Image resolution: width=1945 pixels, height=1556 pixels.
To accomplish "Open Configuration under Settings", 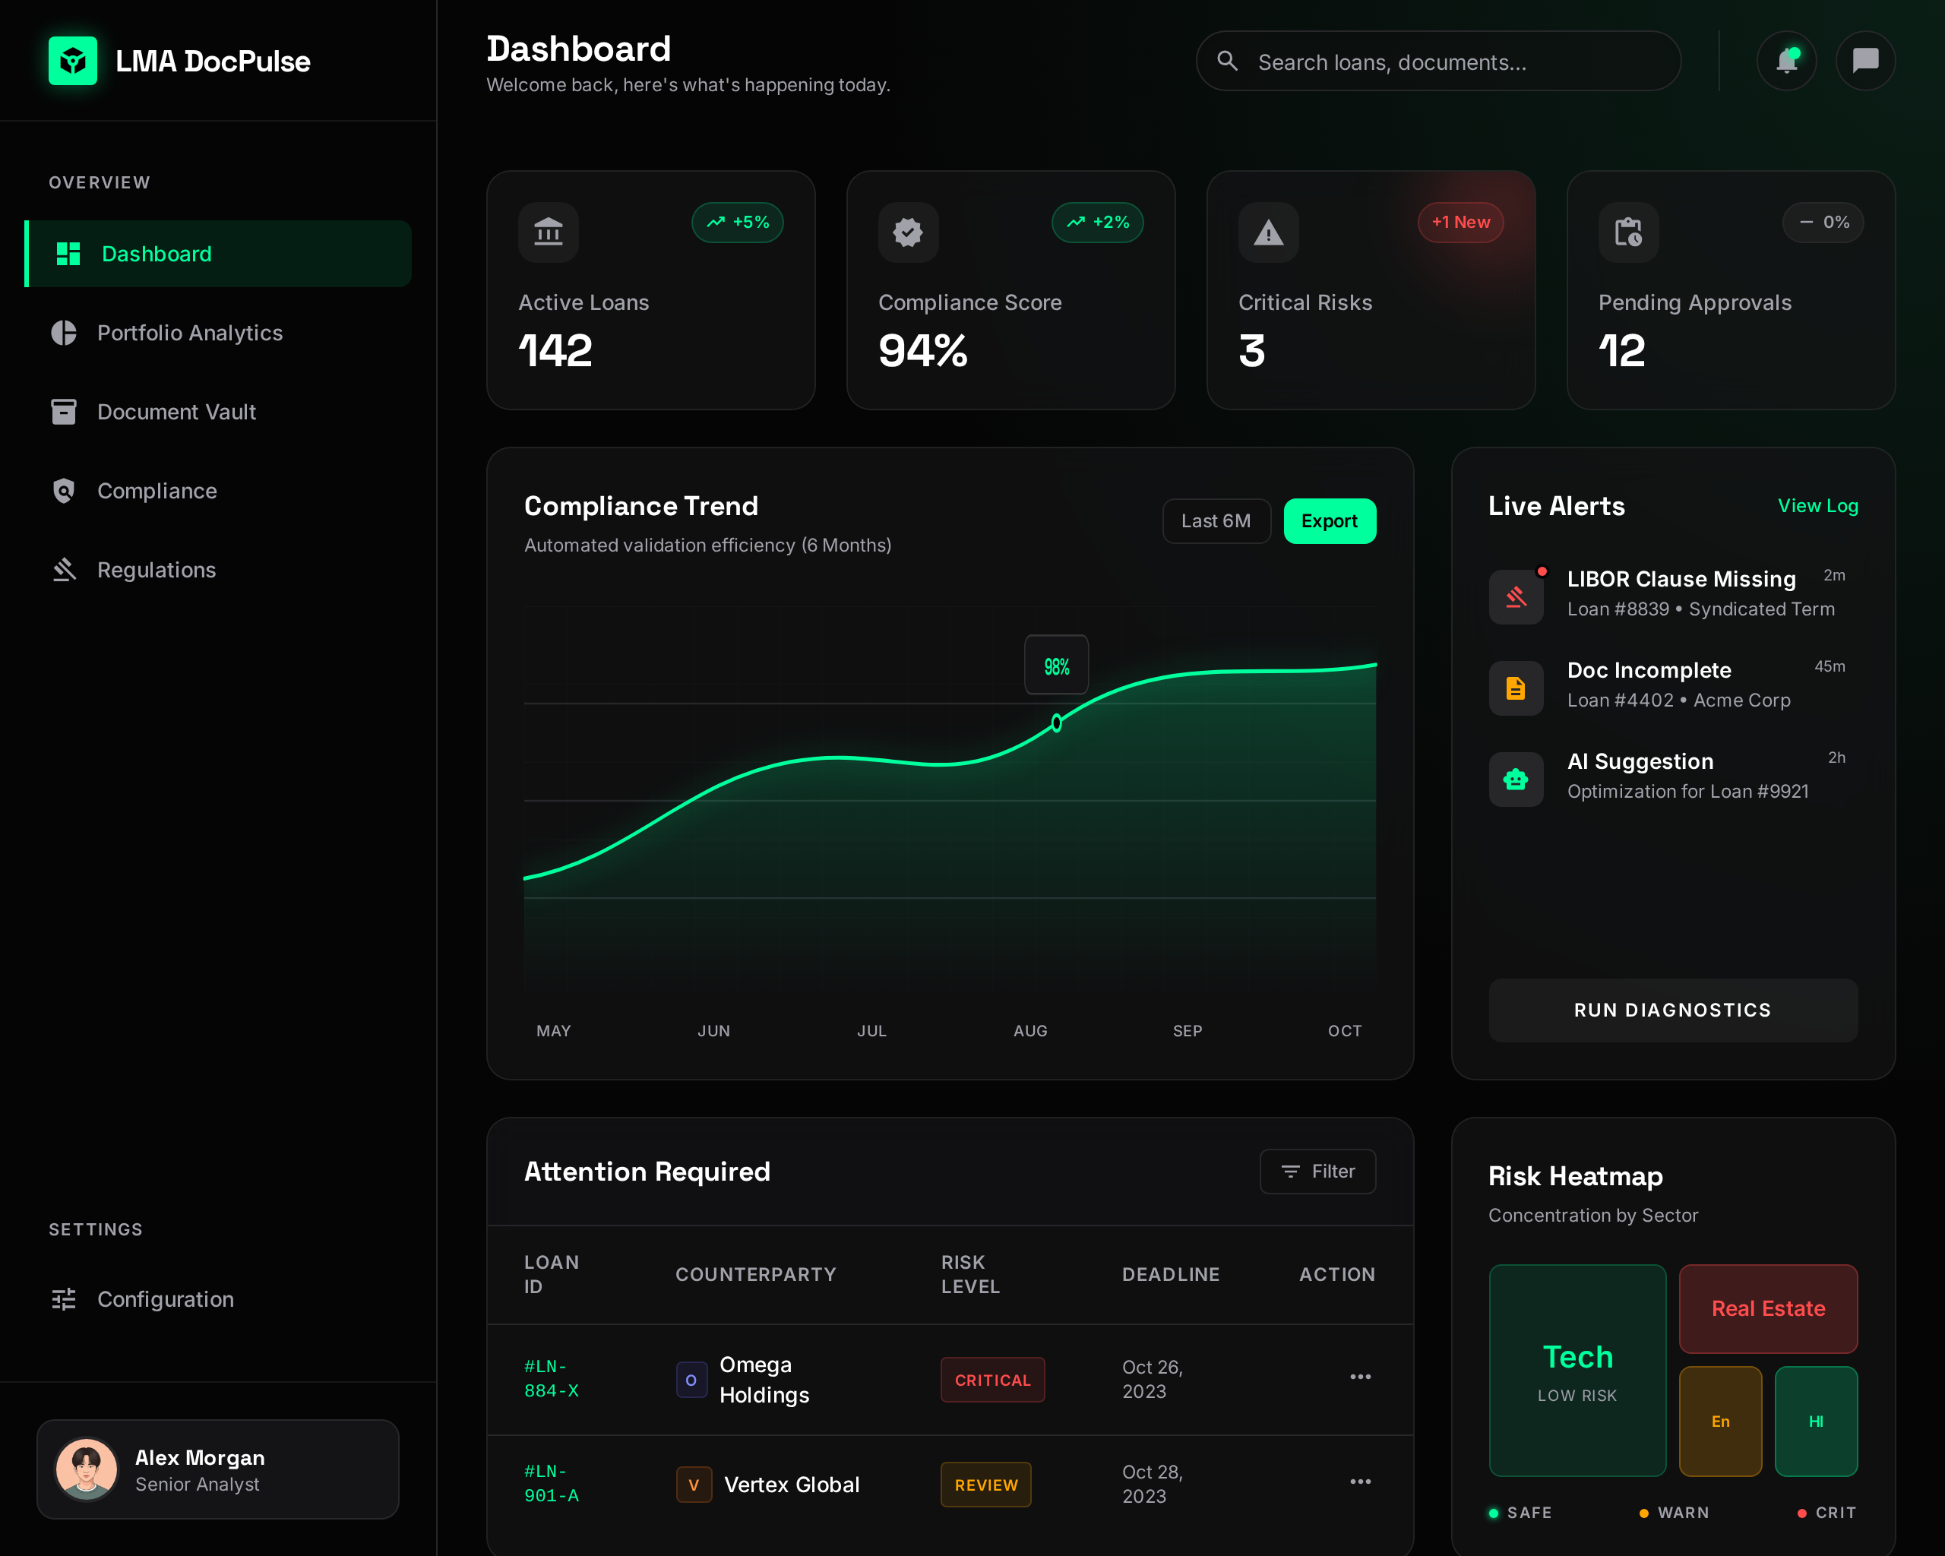I will [165, 1299].
